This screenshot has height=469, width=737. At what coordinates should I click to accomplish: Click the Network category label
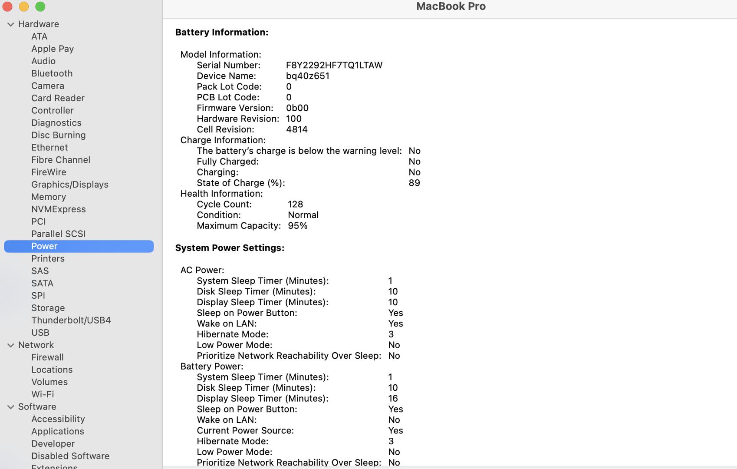point(36,345)
